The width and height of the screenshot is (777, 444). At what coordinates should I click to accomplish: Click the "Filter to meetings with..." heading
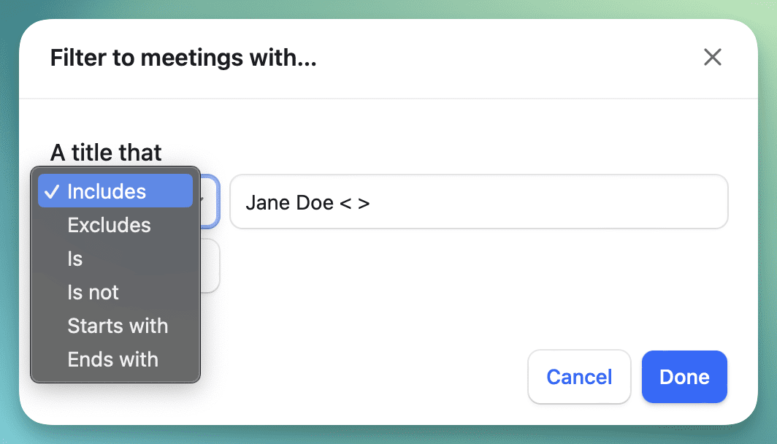(x=183, y=58)
